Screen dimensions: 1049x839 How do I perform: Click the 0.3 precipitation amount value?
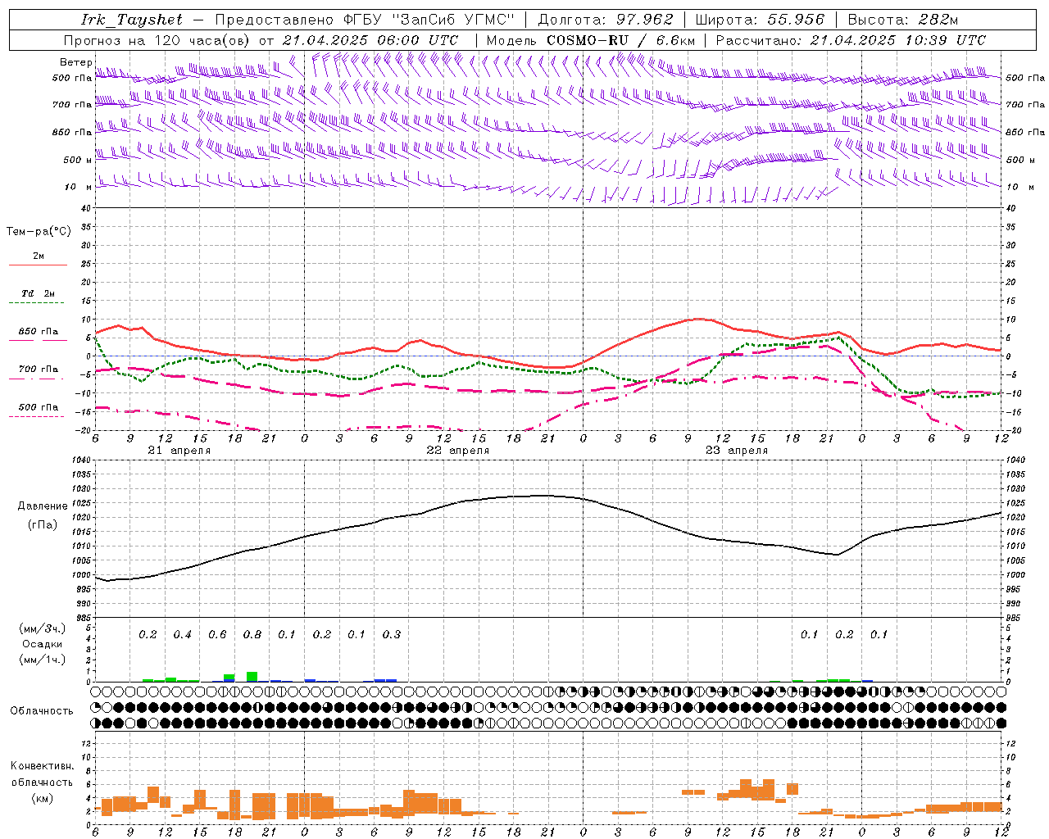pos(392,635)
